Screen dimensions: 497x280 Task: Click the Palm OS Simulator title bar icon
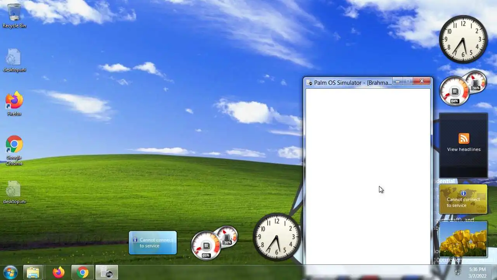tap(309, 82)
